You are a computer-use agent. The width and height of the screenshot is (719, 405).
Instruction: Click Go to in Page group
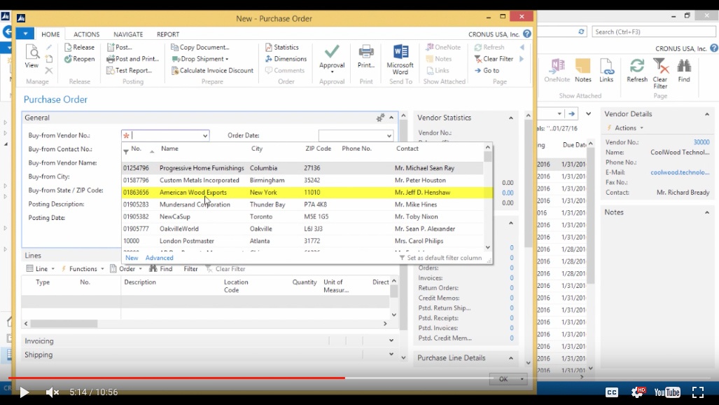coord(487,70)
